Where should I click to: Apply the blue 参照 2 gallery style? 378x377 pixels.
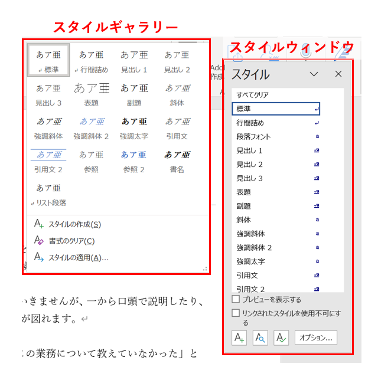(134, 162)
